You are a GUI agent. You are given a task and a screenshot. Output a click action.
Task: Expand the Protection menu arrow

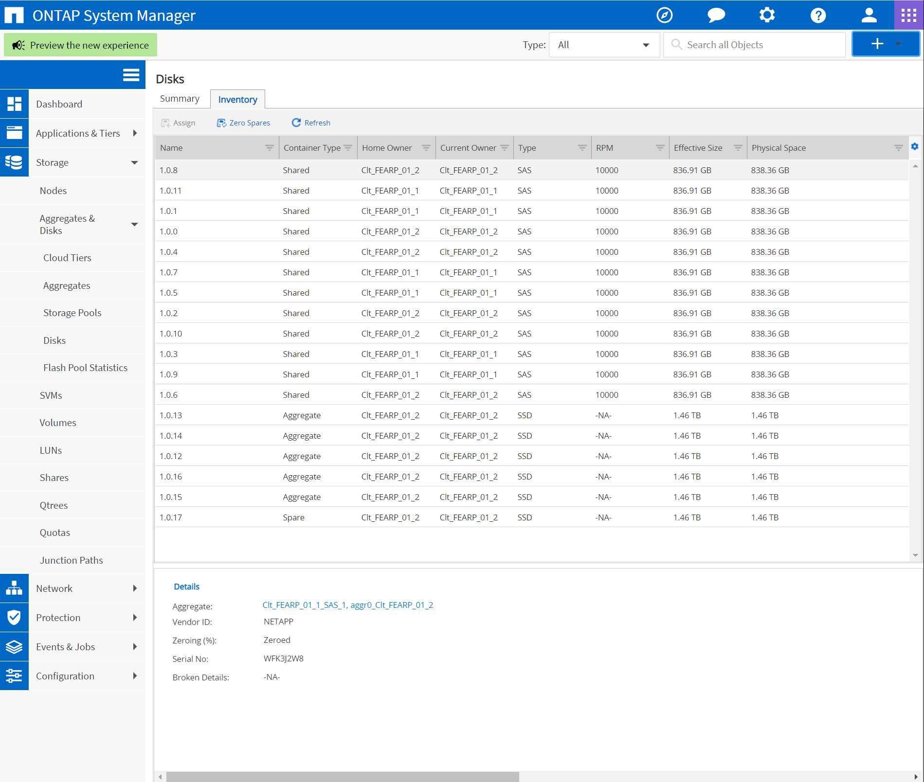135,618
